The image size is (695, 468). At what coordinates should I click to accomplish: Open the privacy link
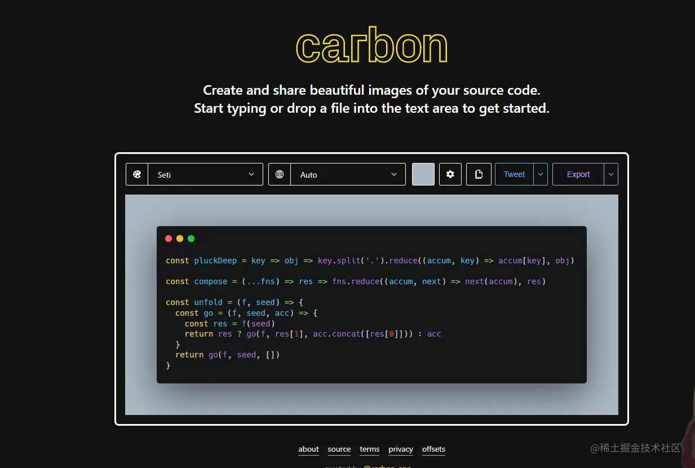(401, 449)
